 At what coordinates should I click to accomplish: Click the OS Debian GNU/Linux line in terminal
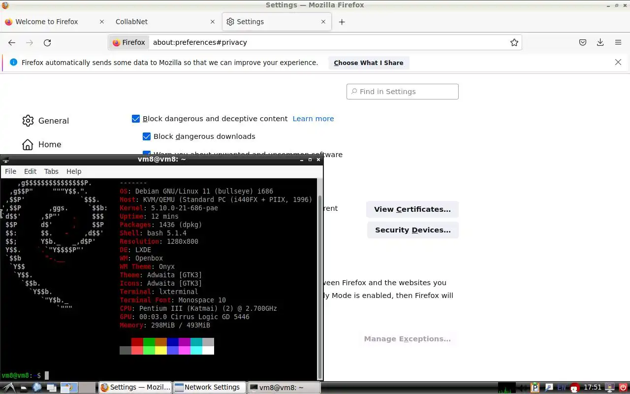[196, 191]
